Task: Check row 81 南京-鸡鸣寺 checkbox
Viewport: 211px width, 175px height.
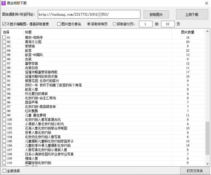Action: 4,38
